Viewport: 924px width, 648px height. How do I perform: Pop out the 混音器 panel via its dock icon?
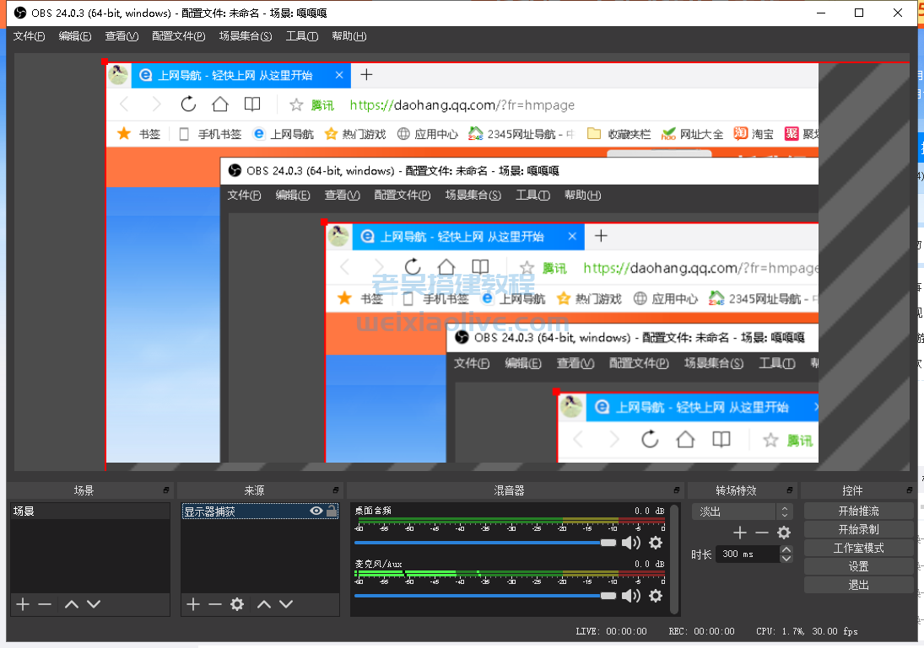pyautogui.click(x=676, y=490)
